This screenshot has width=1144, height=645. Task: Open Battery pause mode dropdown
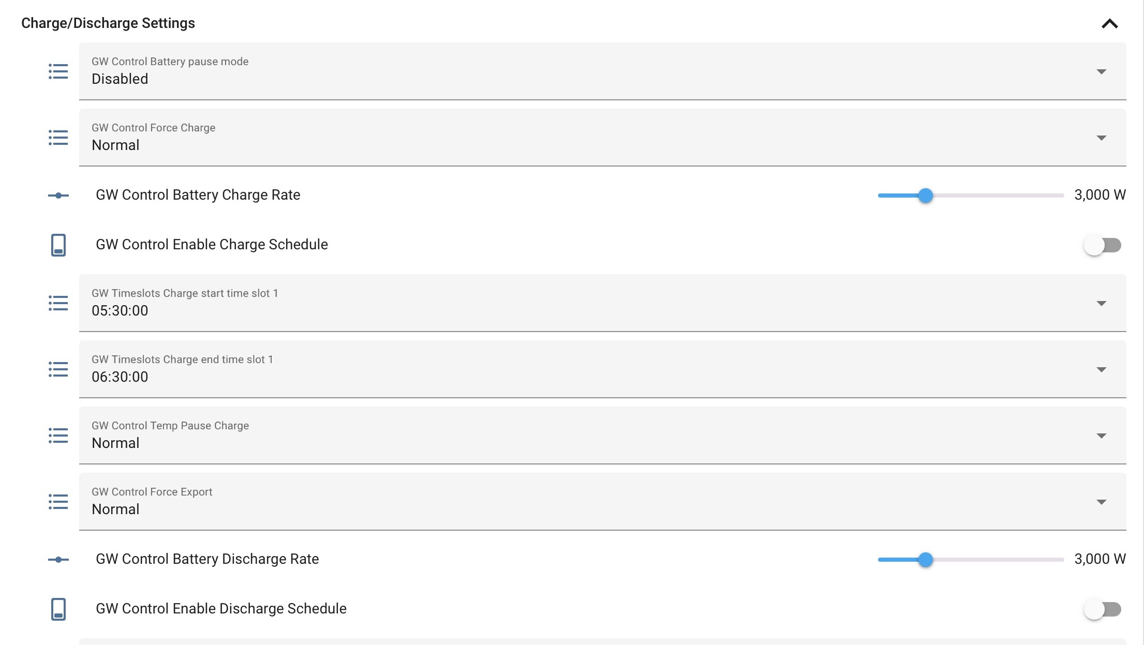click(603, 71)
